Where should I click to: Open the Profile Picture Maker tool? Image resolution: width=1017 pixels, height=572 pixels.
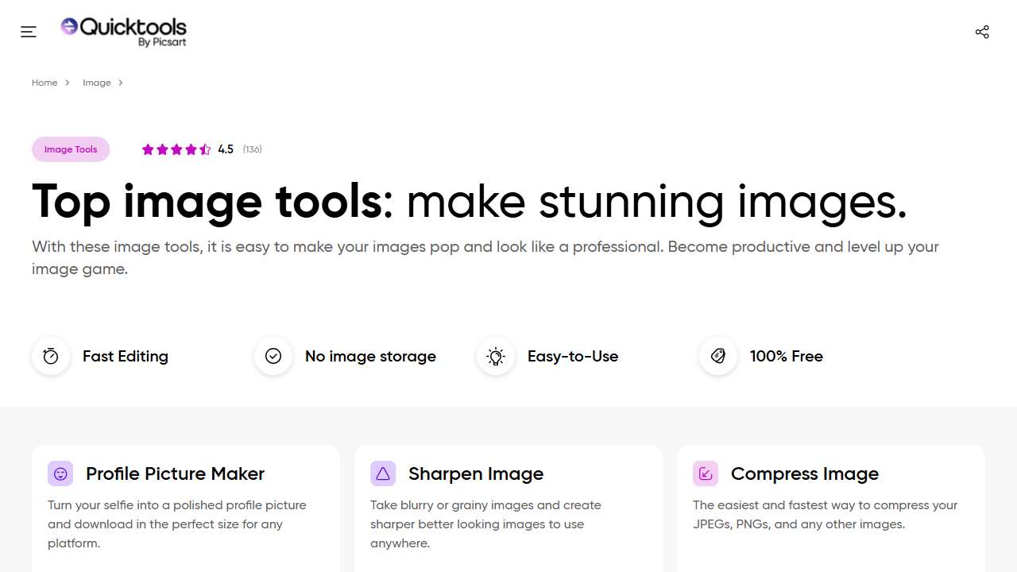coord(175,473)
